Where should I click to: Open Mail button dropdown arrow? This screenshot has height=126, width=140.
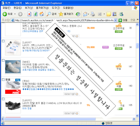[88, 14]
